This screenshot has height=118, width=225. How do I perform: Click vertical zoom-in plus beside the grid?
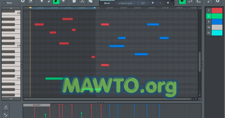[x=200, y=95]
